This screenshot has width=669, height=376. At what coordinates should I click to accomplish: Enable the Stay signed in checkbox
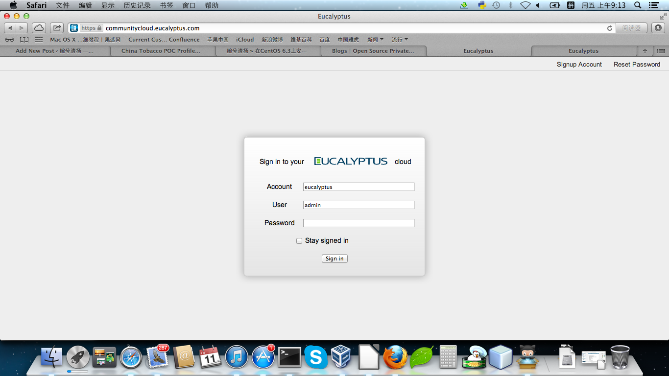299,241
